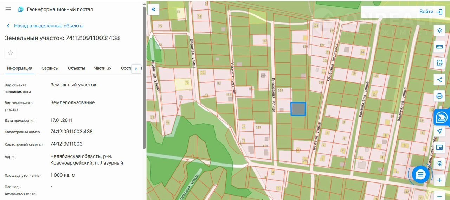Share the current map view
This screenshot has height=200, width=450.
pyautogui.click(x=439, y=80)
